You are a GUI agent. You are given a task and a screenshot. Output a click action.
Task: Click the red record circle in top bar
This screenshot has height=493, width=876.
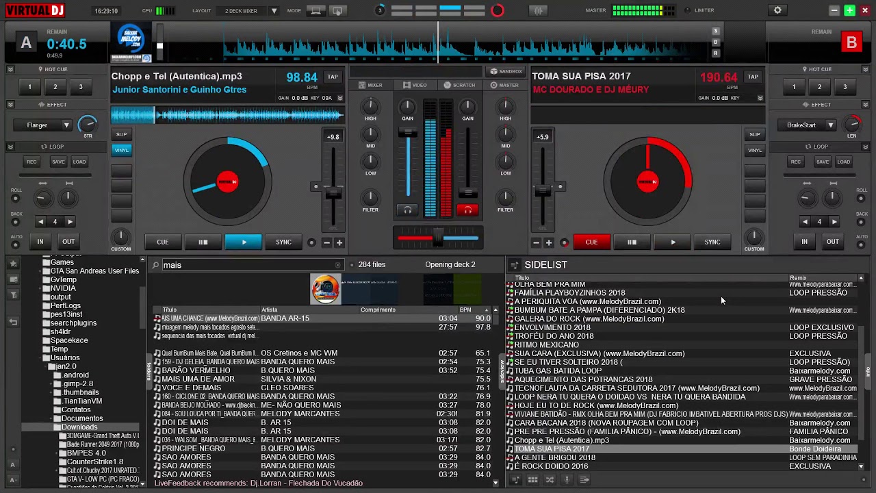pos(498,10)
